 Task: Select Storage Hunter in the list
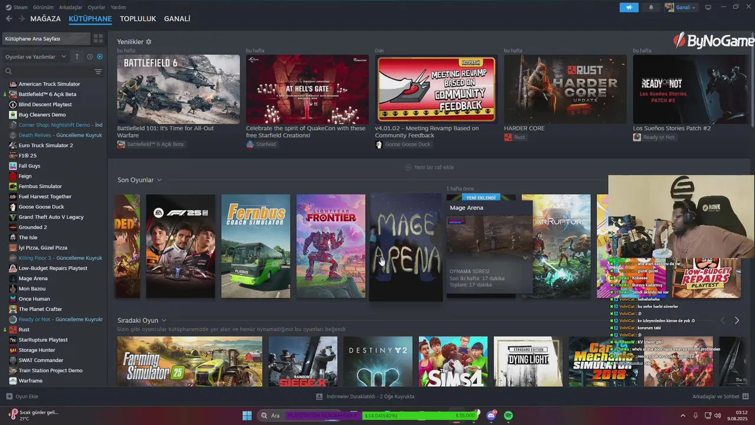[x=37, y=350]
